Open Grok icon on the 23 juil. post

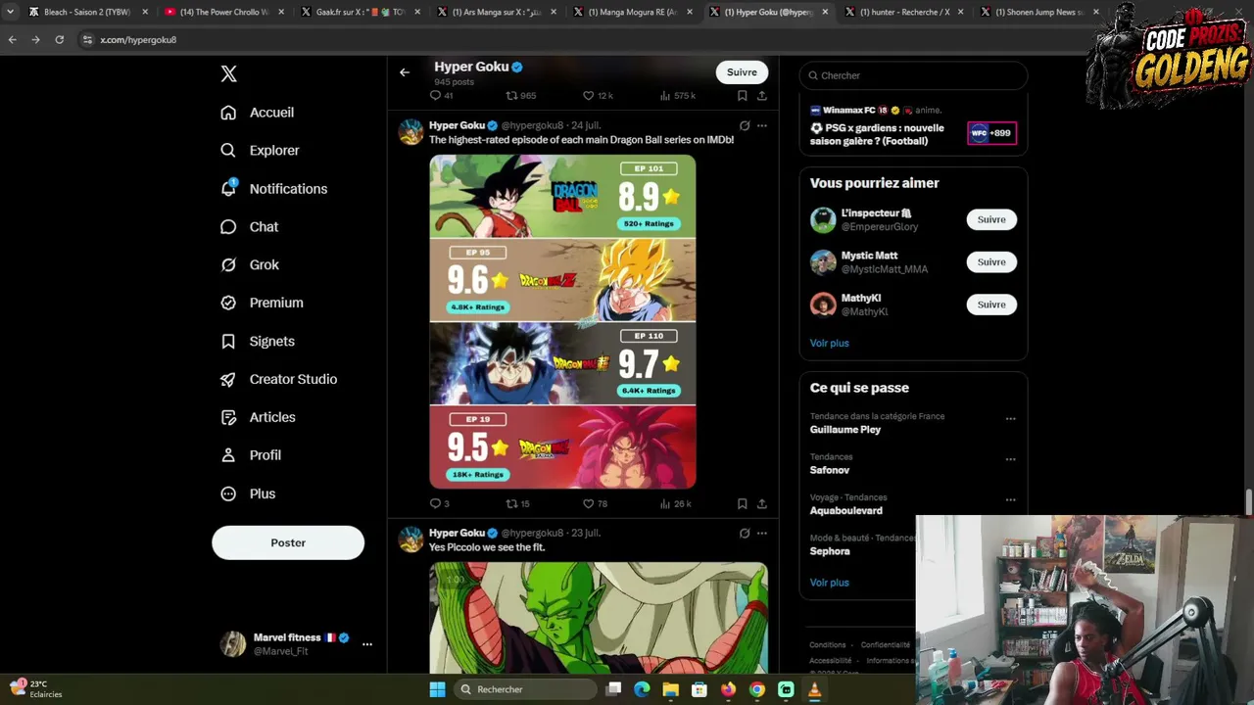[x=745, y=533]
